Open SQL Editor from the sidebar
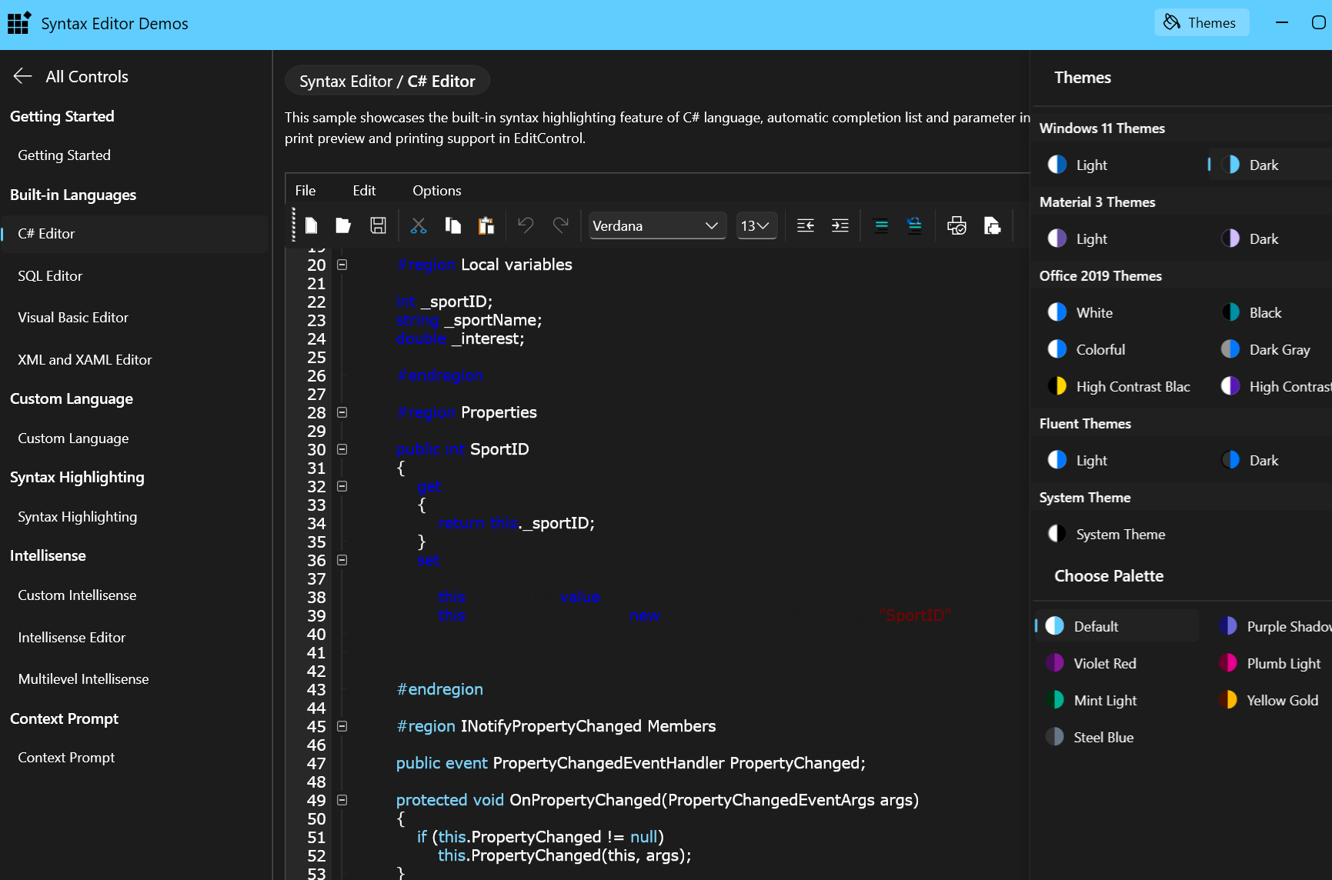 tap(50, 275)
